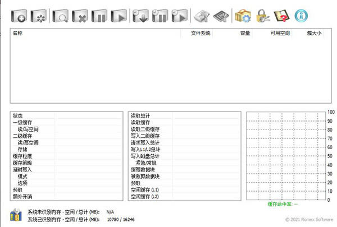This screenshot has width=337, height=227.
Task: Select the 缓存策略 row
Action: click(66, 163)
